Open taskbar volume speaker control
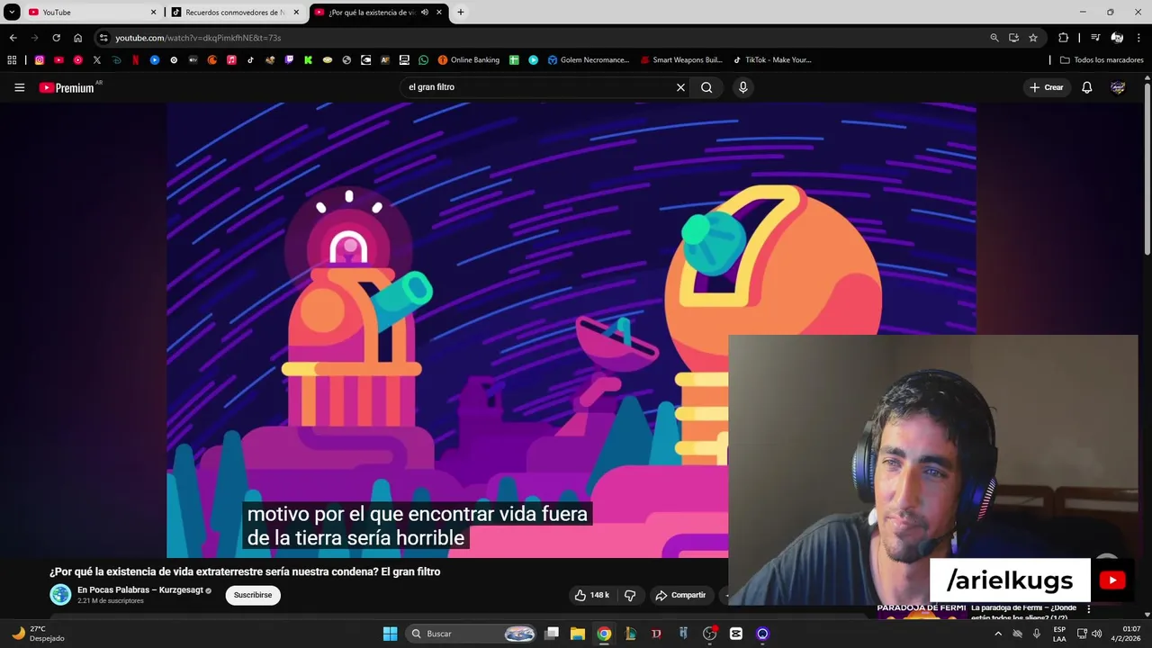Viewport: 1152px width, 648px height. pos(1096,634)
